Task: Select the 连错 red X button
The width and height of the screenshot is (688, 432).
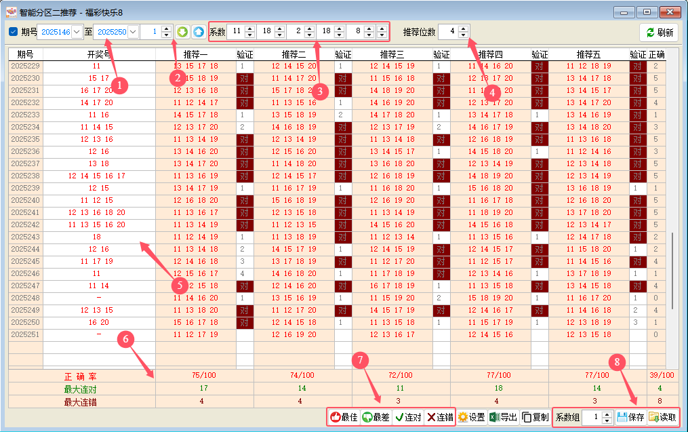Action: 440,417
